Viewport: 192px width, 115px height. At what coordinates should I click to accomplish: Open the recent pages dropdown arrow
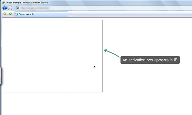(14, 8)
